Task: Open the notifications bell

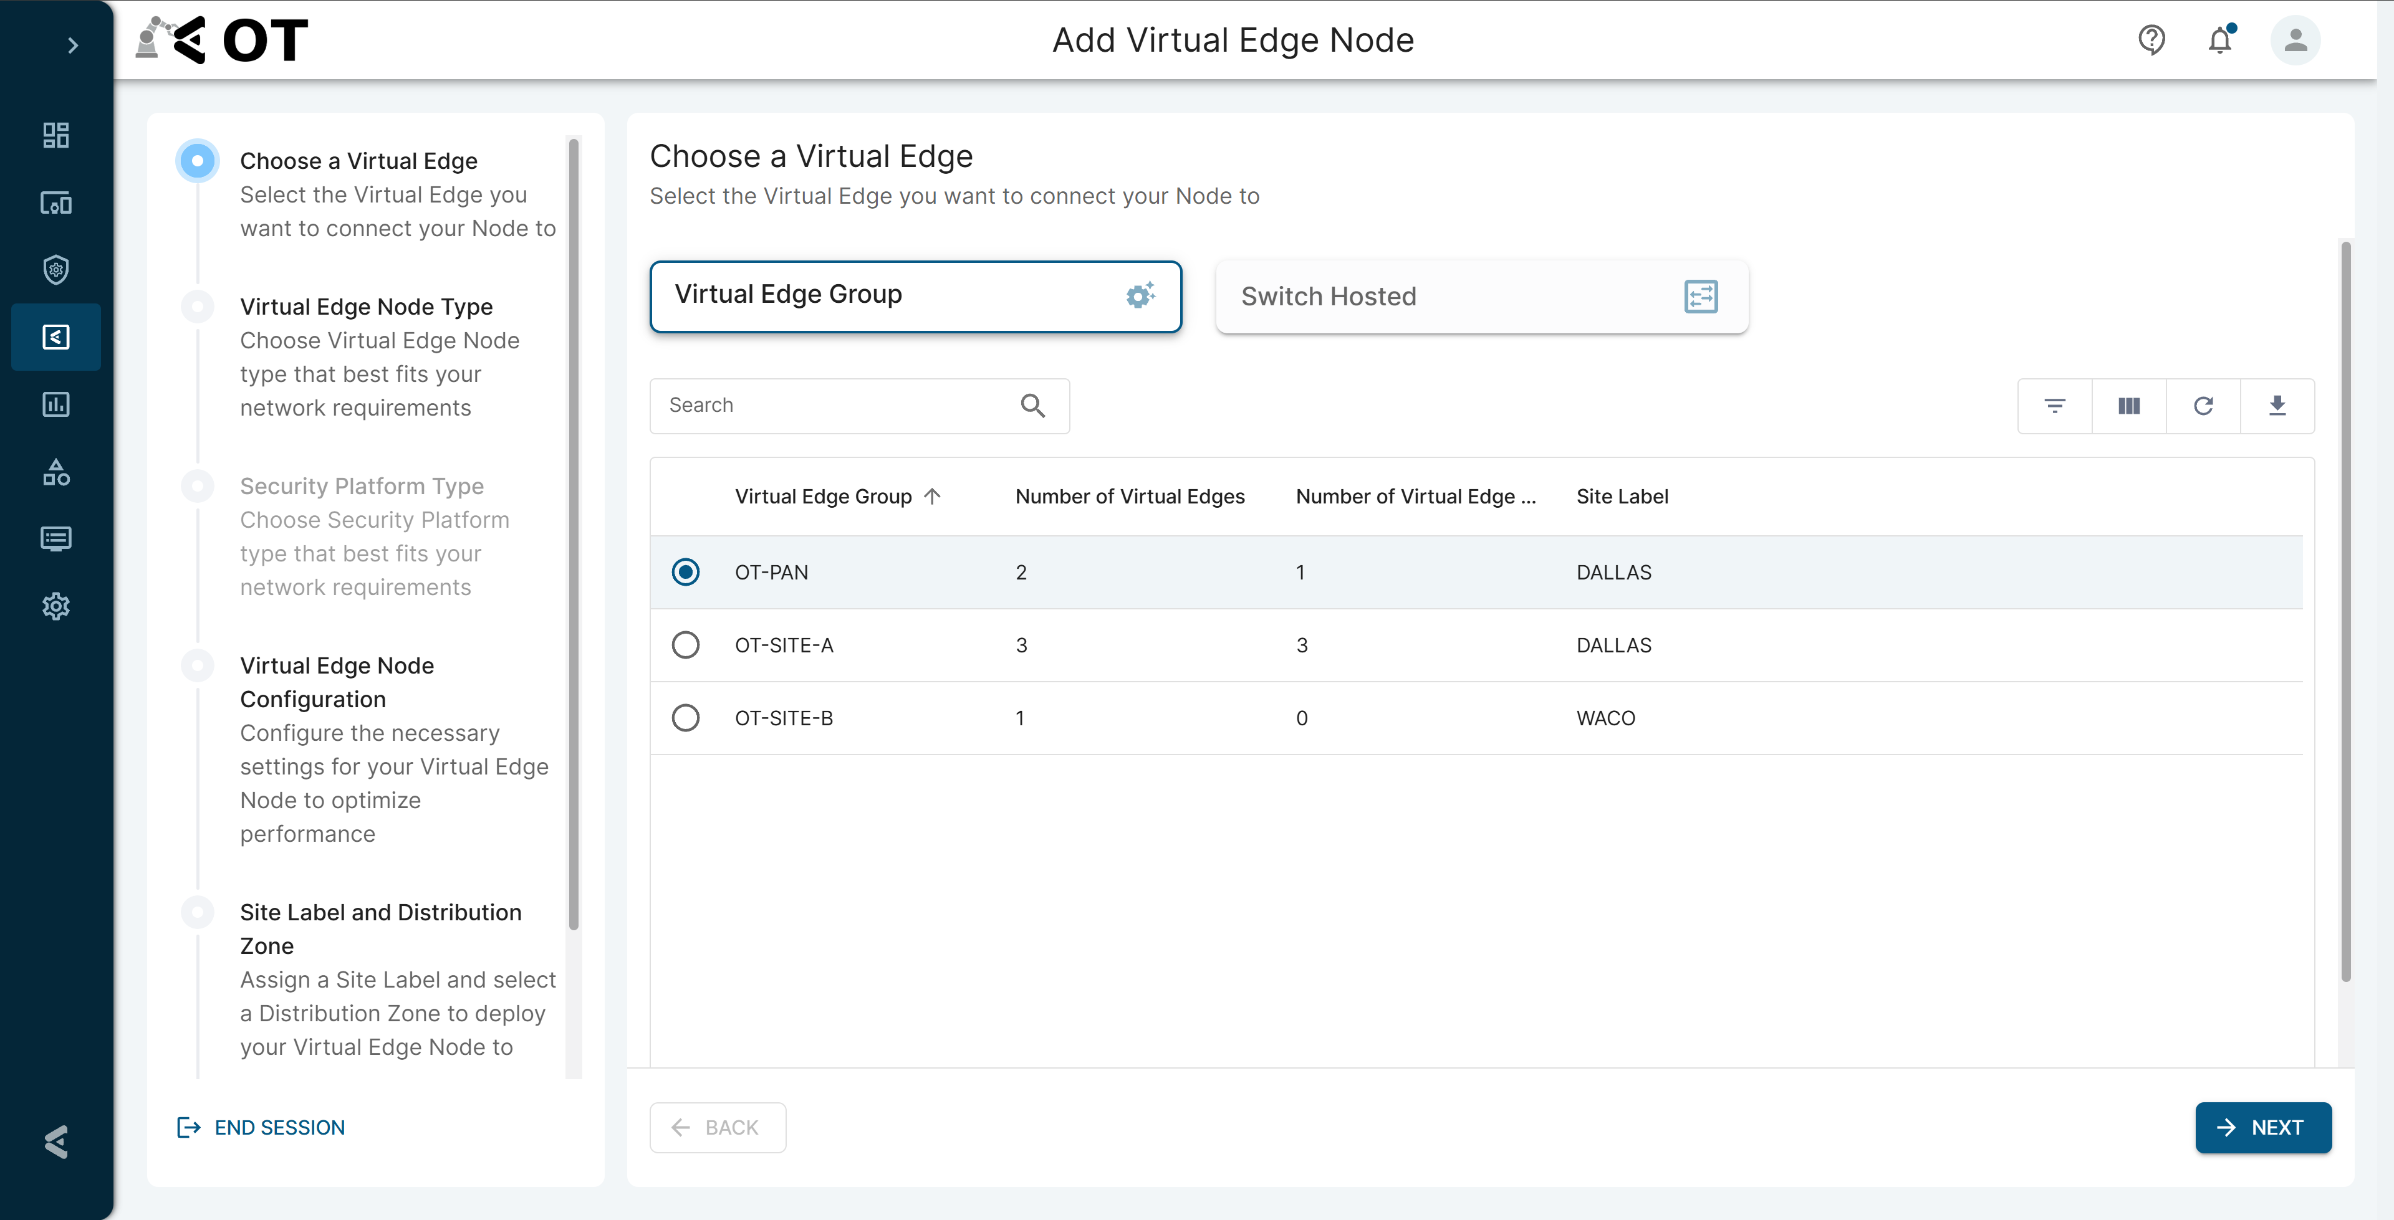Action: (x=2220, y=40)
